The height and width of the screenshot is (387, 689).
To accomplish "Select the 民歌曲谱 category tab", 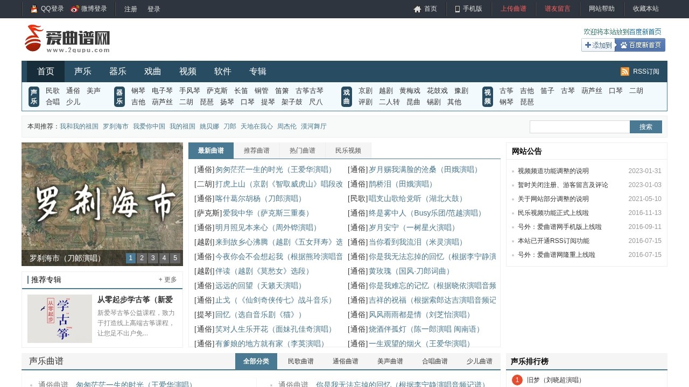I will tap(300, 361).
